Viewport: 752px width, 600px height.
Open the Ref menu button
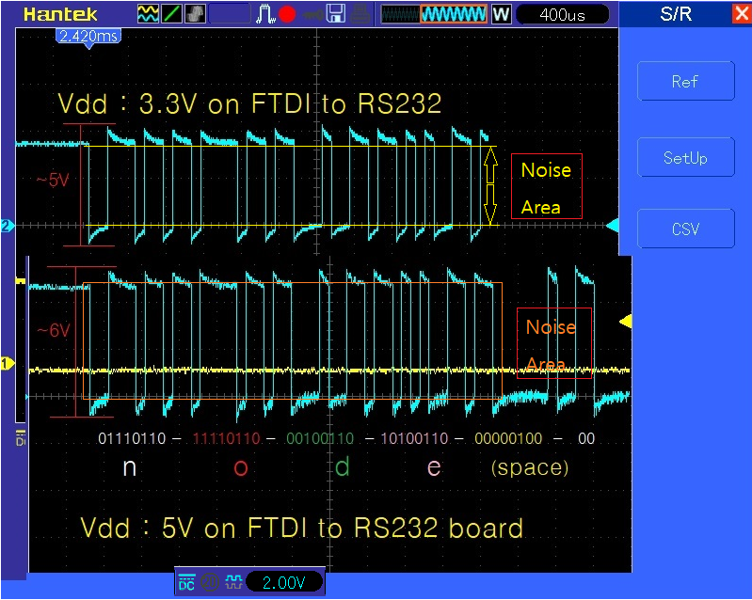(x=685, y=81)
